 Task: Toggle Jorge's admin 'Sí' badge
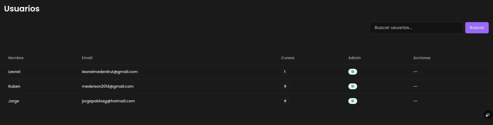coord(353,101)
